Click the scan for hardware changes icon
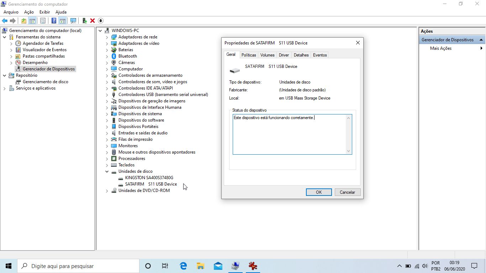486x273 pixels. coord(73,21)
